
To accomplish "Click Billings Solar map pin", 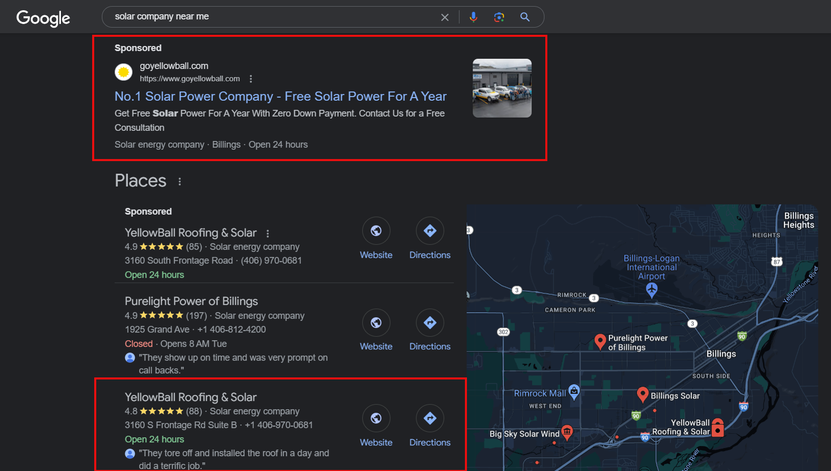I will (643, 394).
